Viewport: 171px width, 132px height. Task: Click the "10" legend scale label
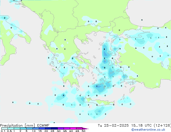click(x=34, y=131)
